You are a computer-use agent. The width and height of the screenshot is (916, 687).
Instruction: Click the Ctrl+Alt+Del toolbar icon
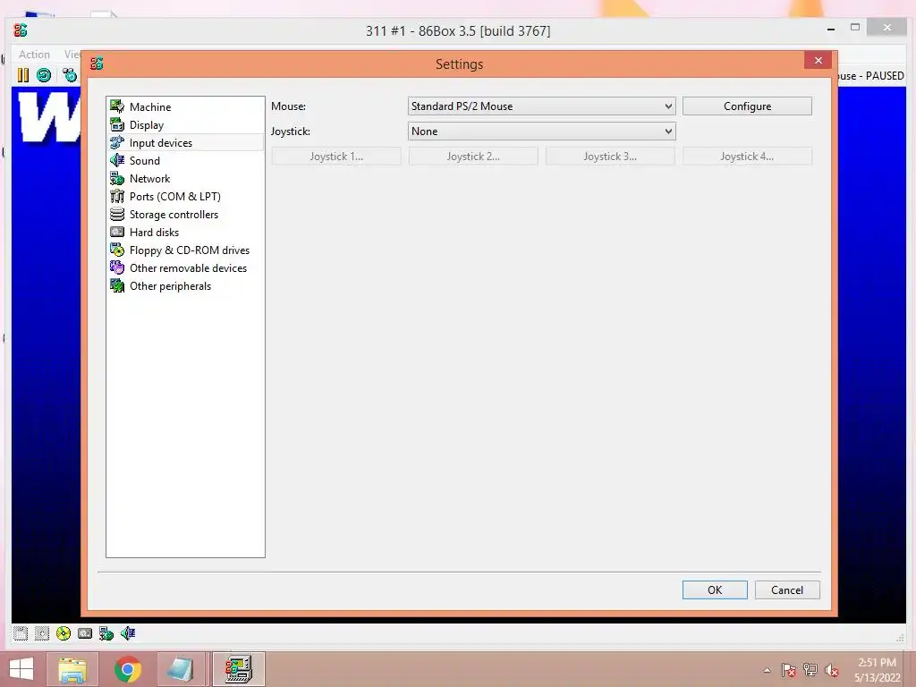pos(70,75)
